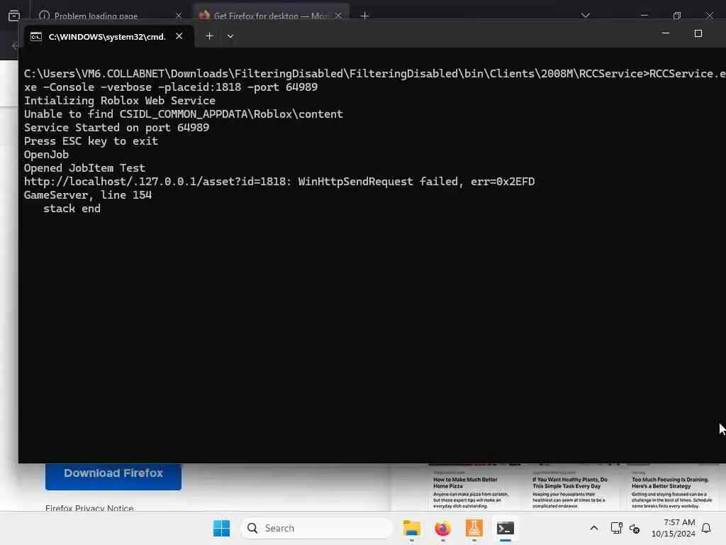Close the Firefox window

[x=709, y=16]
